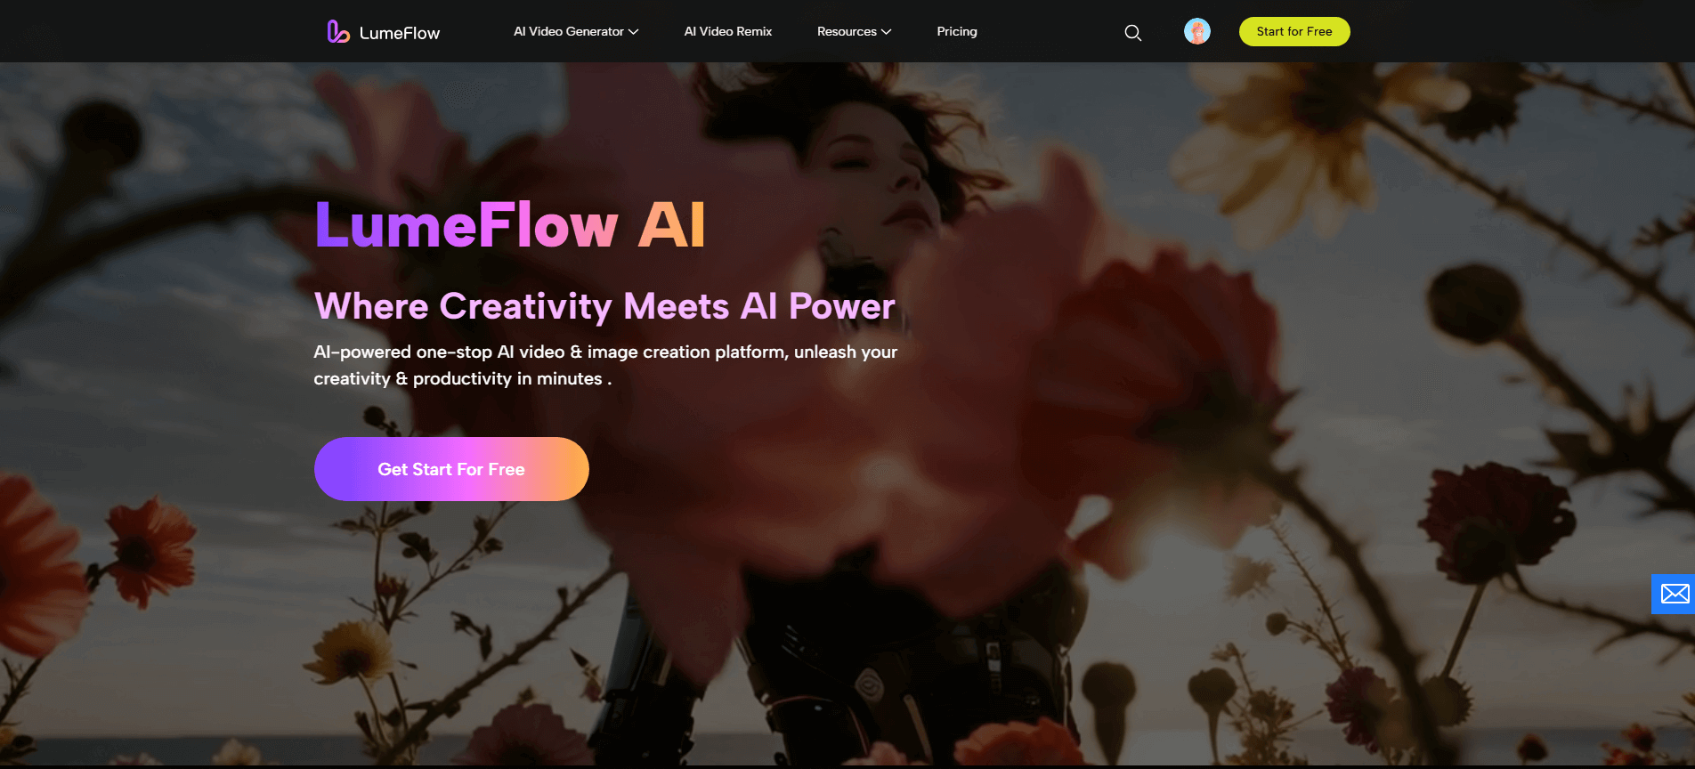Click the Start for Free button
The image size is (1695, 769).
[1294, 31]
